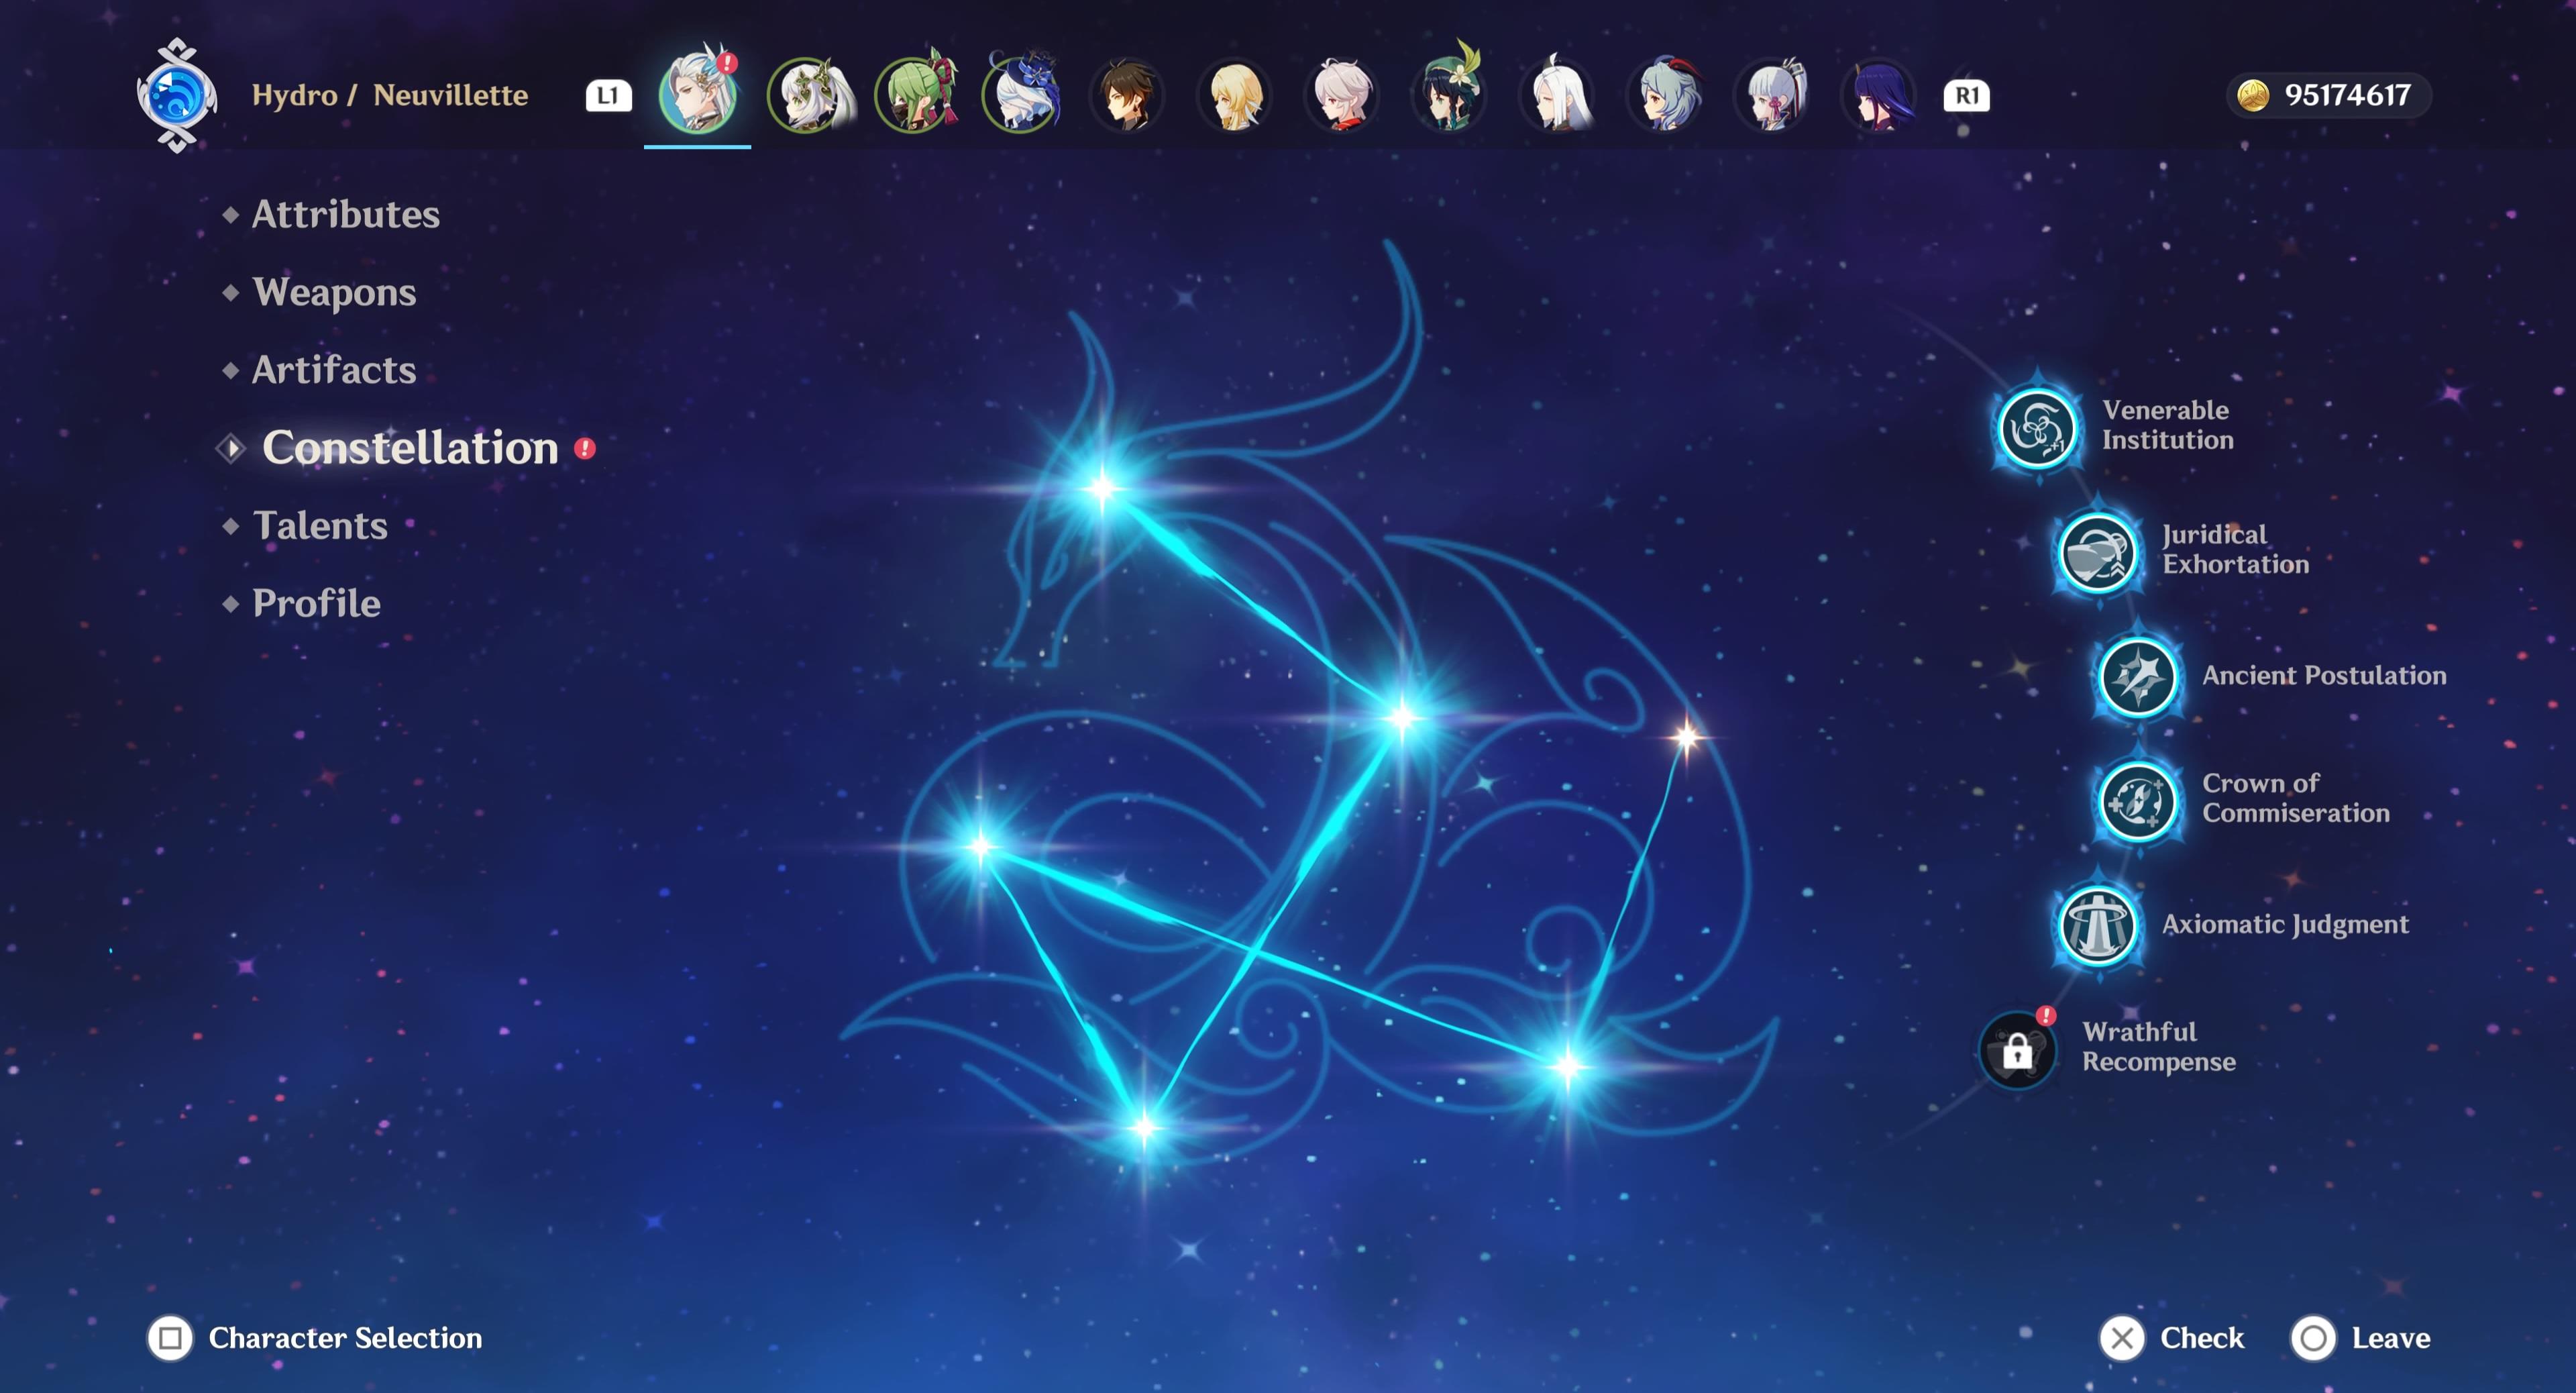
Task: Switch to the Ganyu portrait with red horns
Action: 1664,96
